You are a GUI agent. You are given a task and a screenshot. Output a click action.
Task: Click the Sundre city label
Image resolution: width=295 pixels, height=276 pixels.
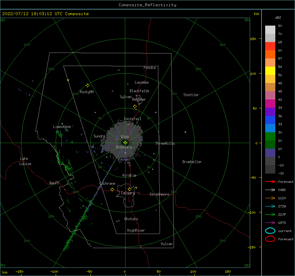pos(99,136)
